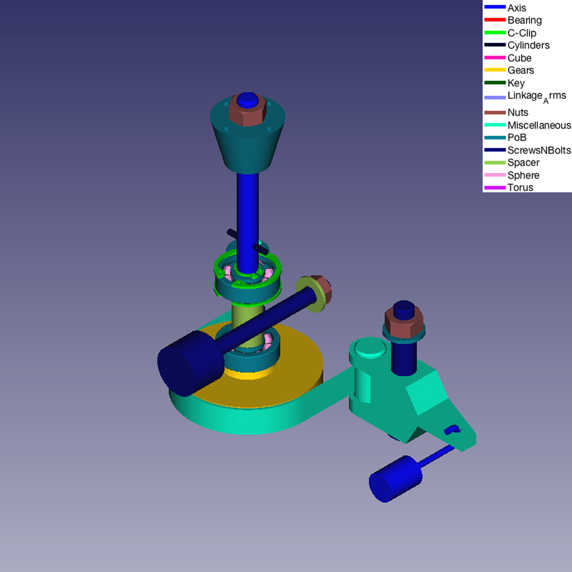Click the yellow Gears legend swatch
This screenshot has height=572, width=572.
tap(494, 70)
